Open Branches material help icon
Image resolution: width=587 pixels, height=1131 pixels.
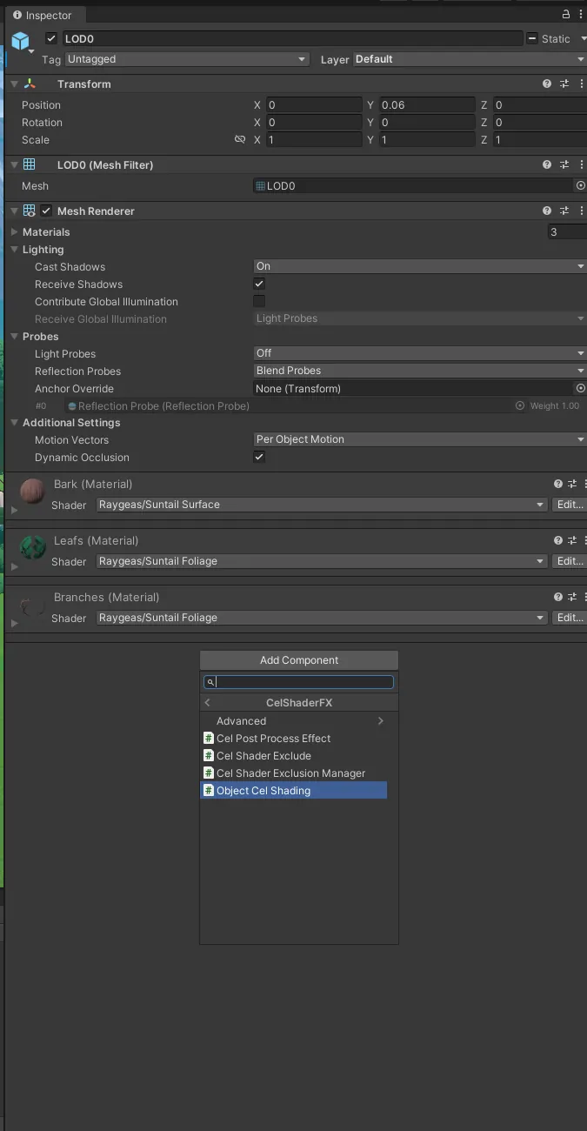click(x=558, y=597)
